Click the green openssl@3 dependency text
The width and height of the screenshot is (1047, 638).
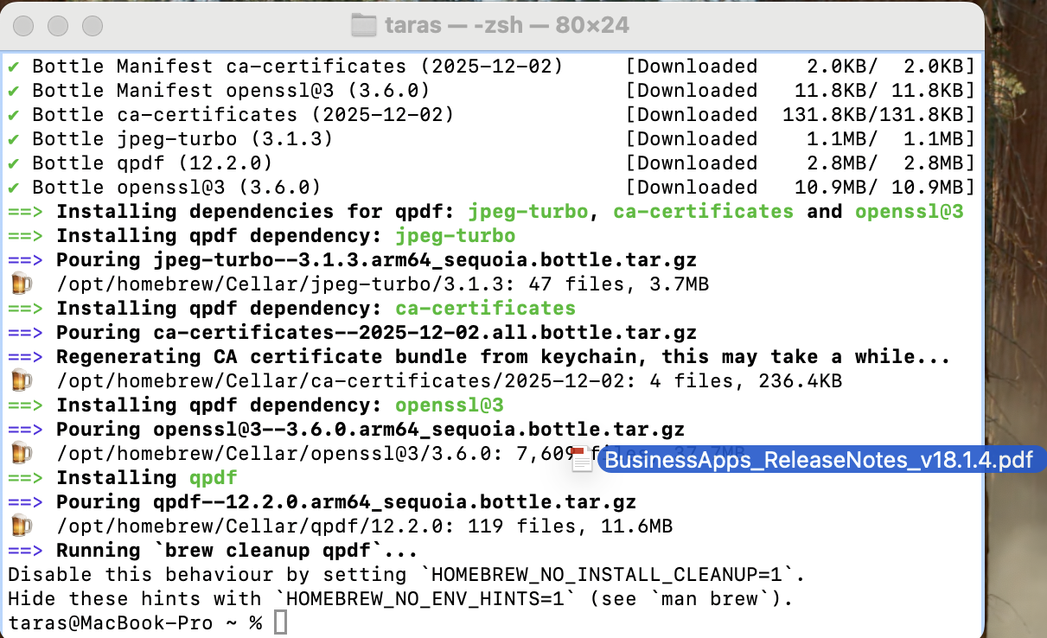coord(449,404)
